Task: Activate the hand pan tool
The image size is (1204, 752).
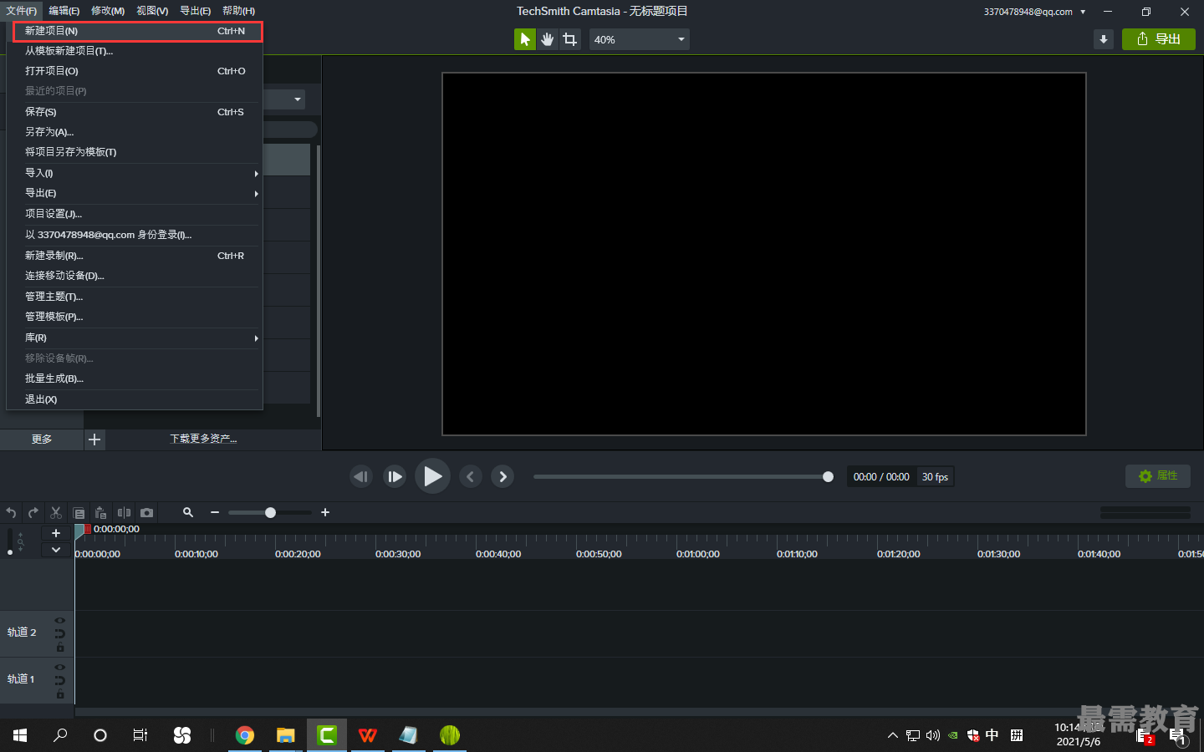Action: 548,39
